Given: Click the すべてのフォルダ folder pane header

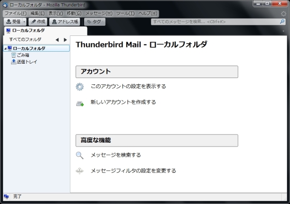Looking at the screenshot, I should 25,39.
